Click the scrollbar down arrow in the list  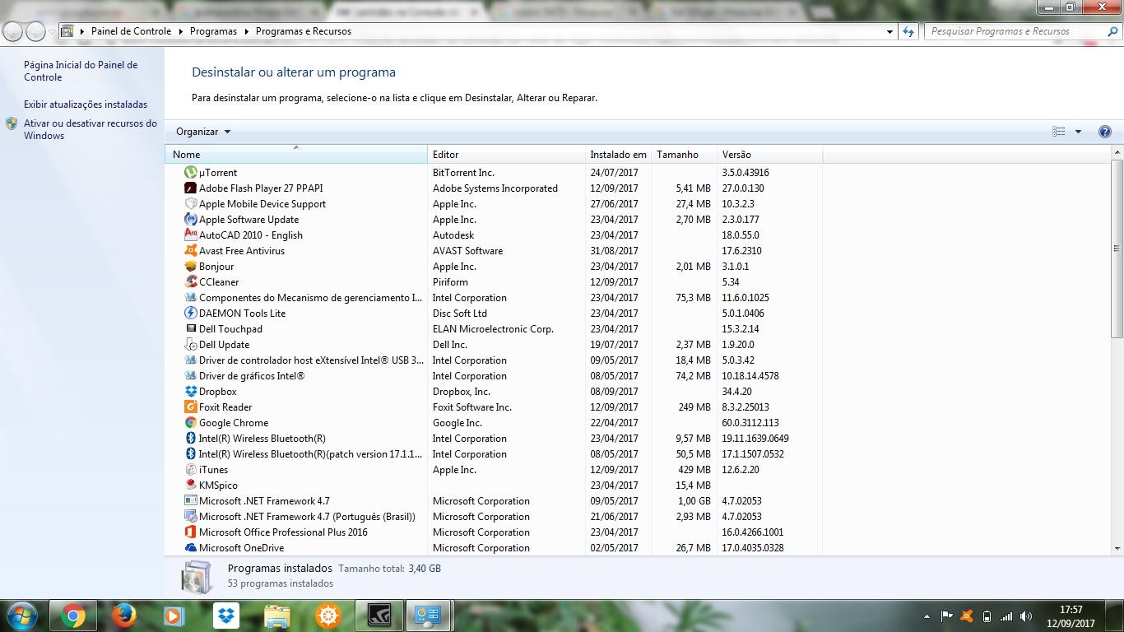pyautogui.click(x=1117, y=548)
